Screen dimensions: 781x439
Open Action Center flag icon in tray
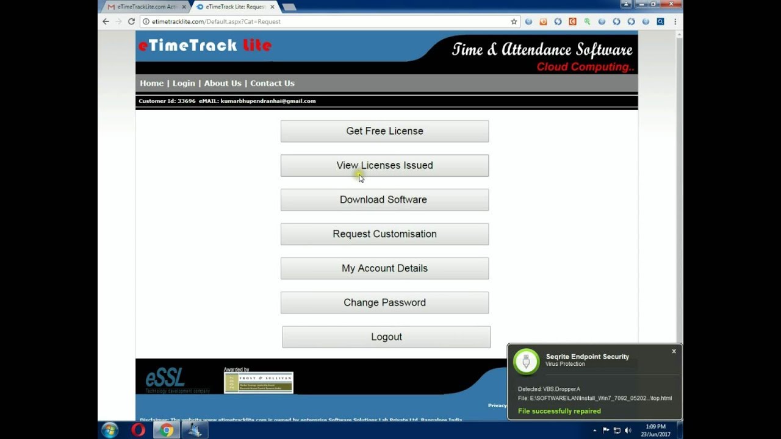coord(606,430)
